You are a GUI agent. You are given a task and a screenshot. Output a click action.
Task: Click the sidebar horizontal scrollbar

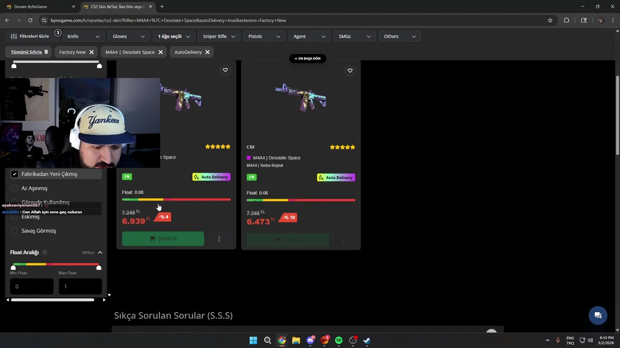52,300
